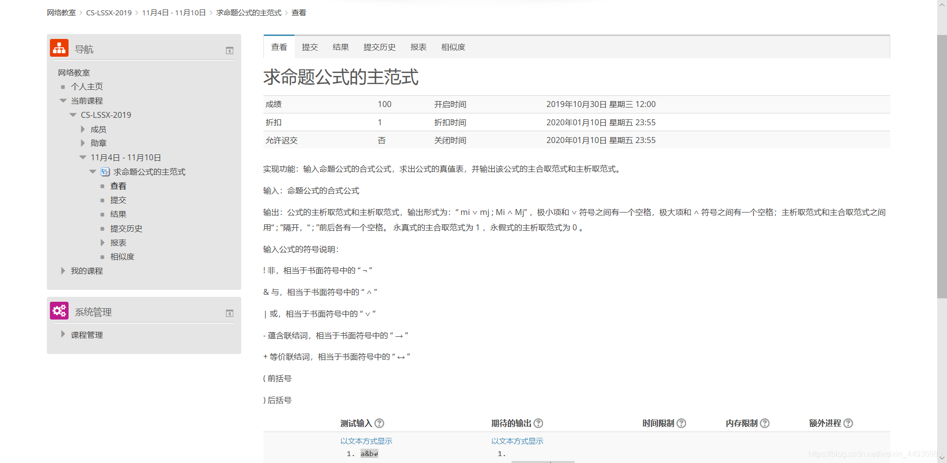
Task: Switch to the 报表 tab
Action: [x=418, y=47]
